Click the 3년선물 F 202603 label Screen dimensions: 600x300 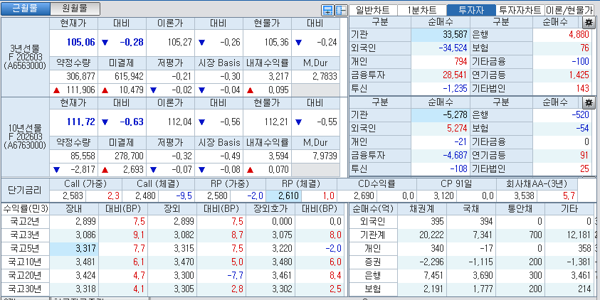pos(25,58)
